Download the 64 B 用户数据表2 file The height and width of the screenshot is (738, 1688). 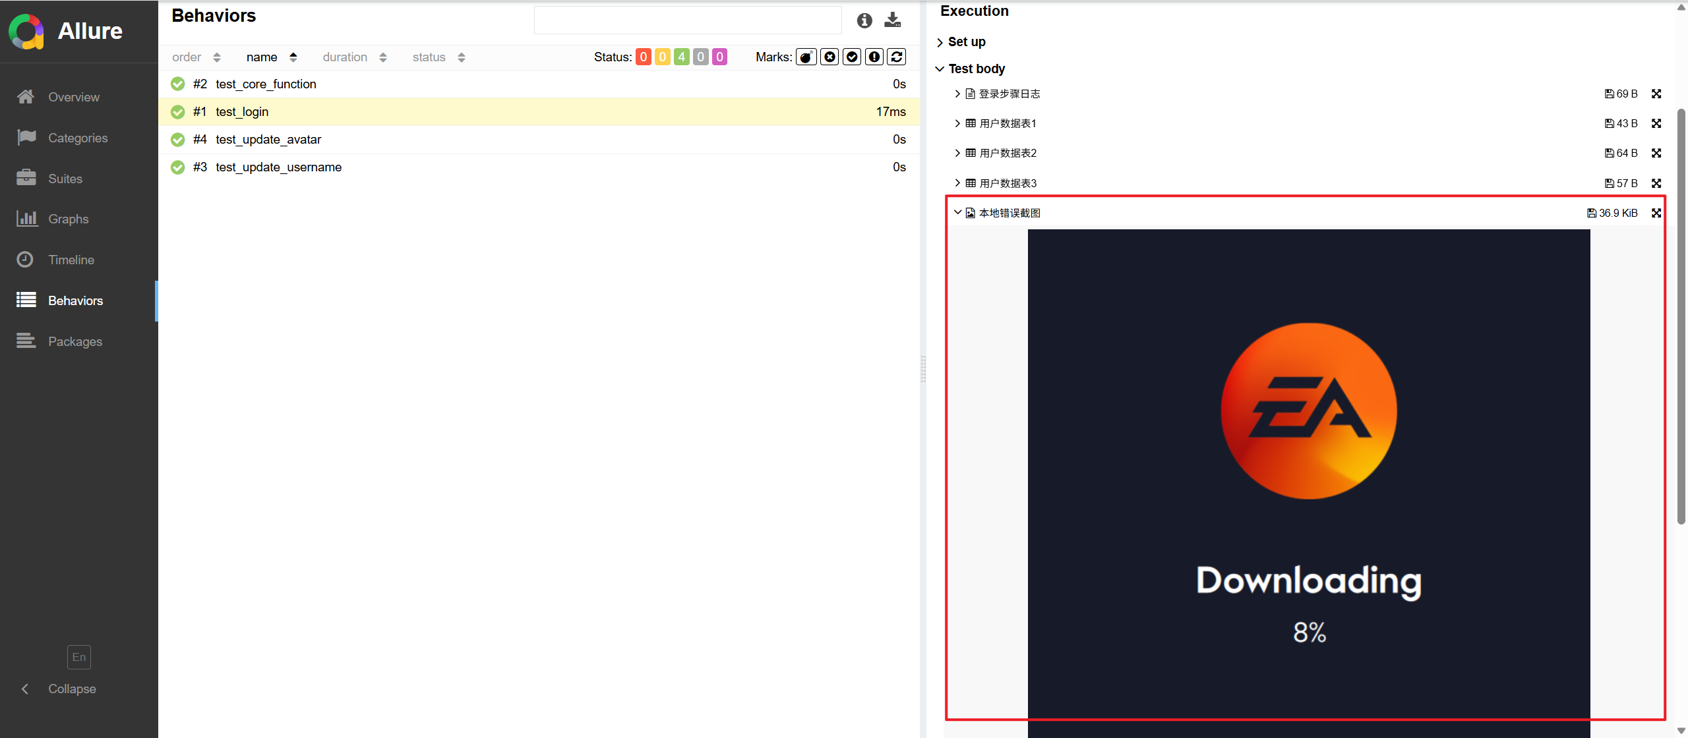click(x=1621, y=153)
